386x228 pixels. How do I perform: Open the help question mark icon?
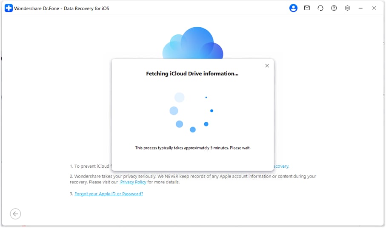click(x=334, y=8)
